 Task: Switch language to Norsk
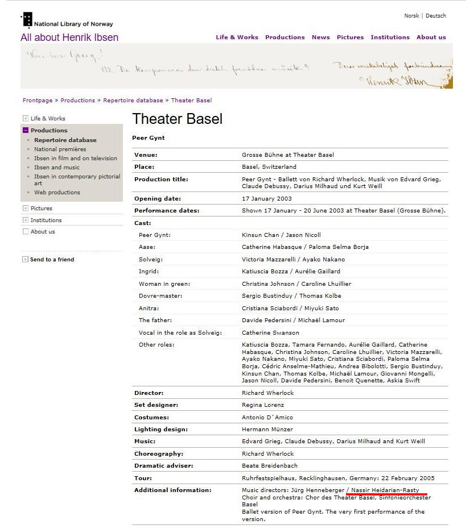coord(411,16)
